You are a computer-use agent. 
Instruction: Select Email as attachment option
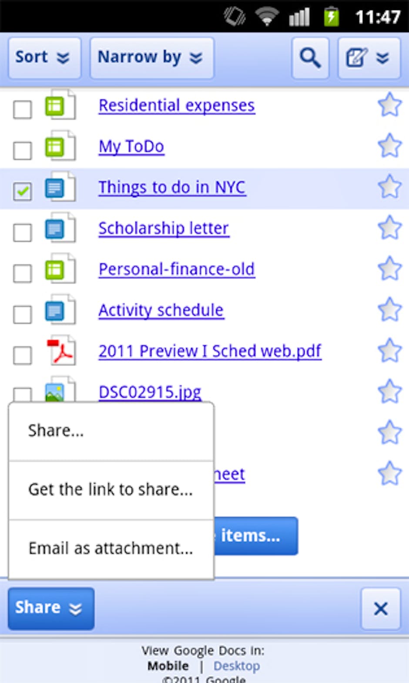coord(111,548)
